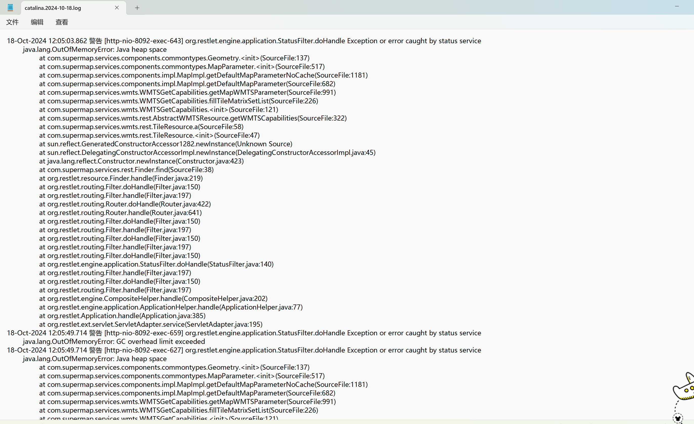The image size is (694, 424).
Task: Open the 文件 (File) menu
Action: 12,22
